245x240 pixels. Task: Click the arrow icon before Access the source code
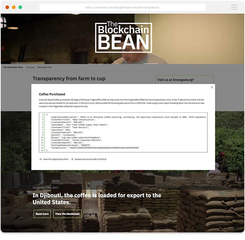click(x=72, y=159)
